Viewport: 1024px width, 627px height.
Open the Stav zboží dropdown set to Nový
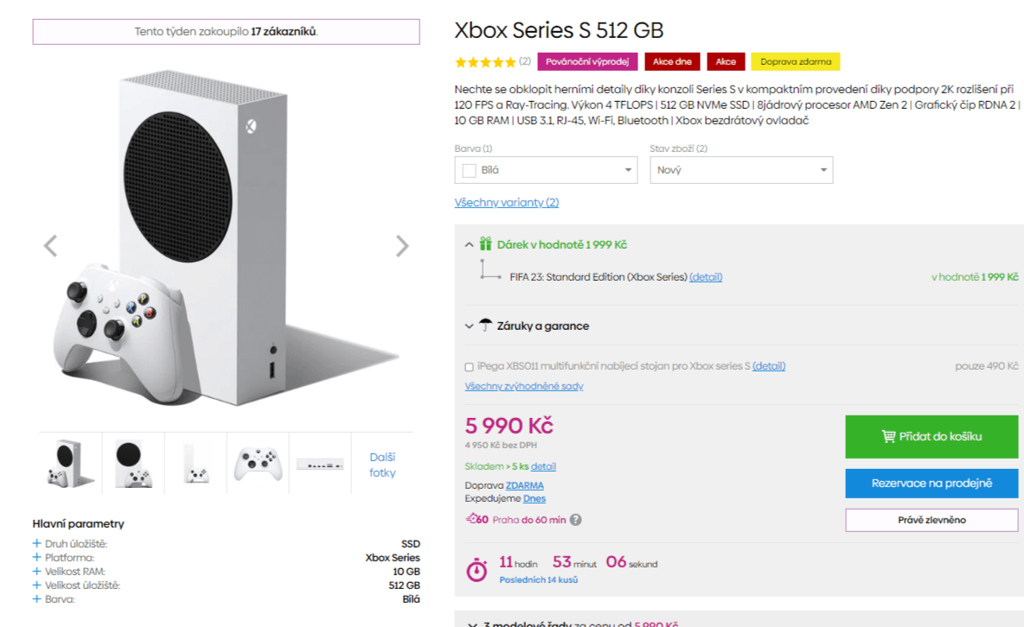[x=741, y=170]
